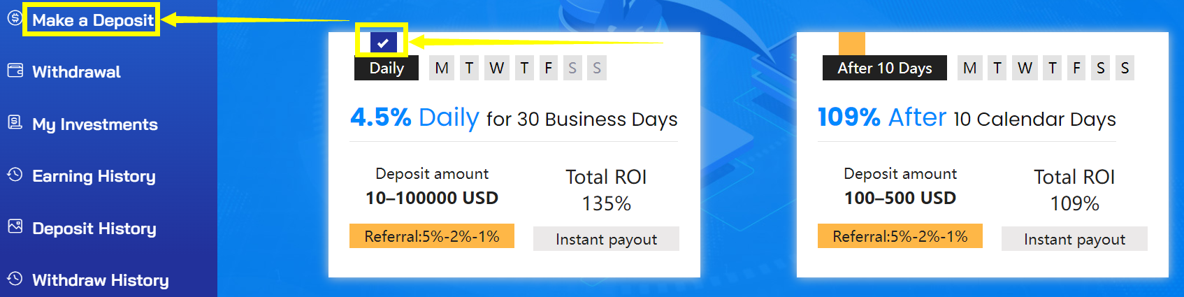Open the Make a Deposit menu item
Screen dimensions: 1184x297
point(92,20)
